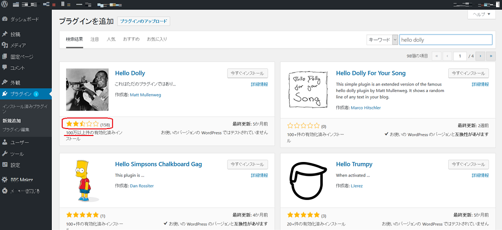This screenshot has width=502, height=230.
Task: Switch to the おすすめ tab
Action: coord(131,39)
